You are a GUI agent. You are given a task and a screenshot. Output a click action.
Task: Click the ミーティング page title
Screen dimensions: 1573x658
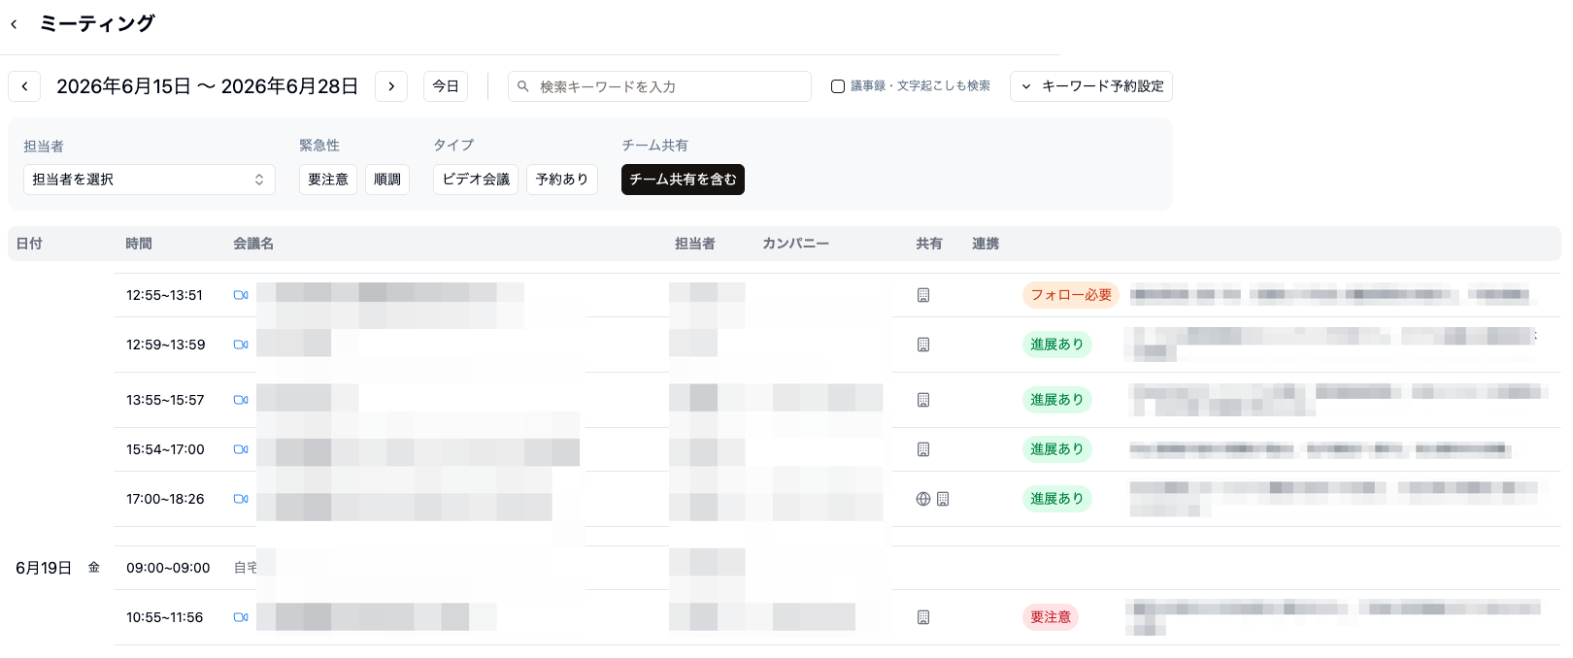97,24
